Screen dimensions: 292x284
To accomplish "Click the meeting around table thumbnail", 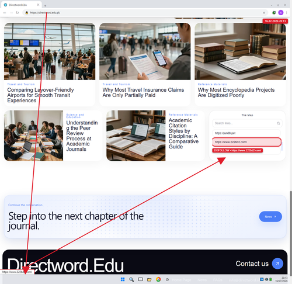I will [33, 136].
